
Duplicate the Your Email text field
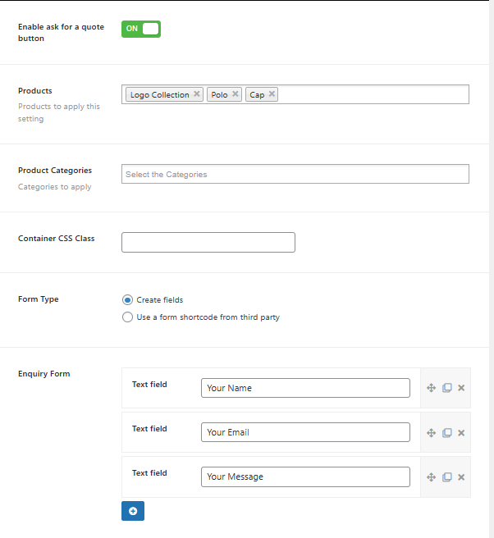point(446,433)
